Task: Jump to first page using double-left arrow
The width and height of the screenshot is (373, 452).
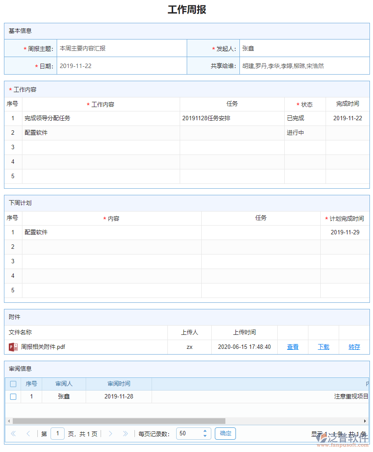Action: [13, 433]
